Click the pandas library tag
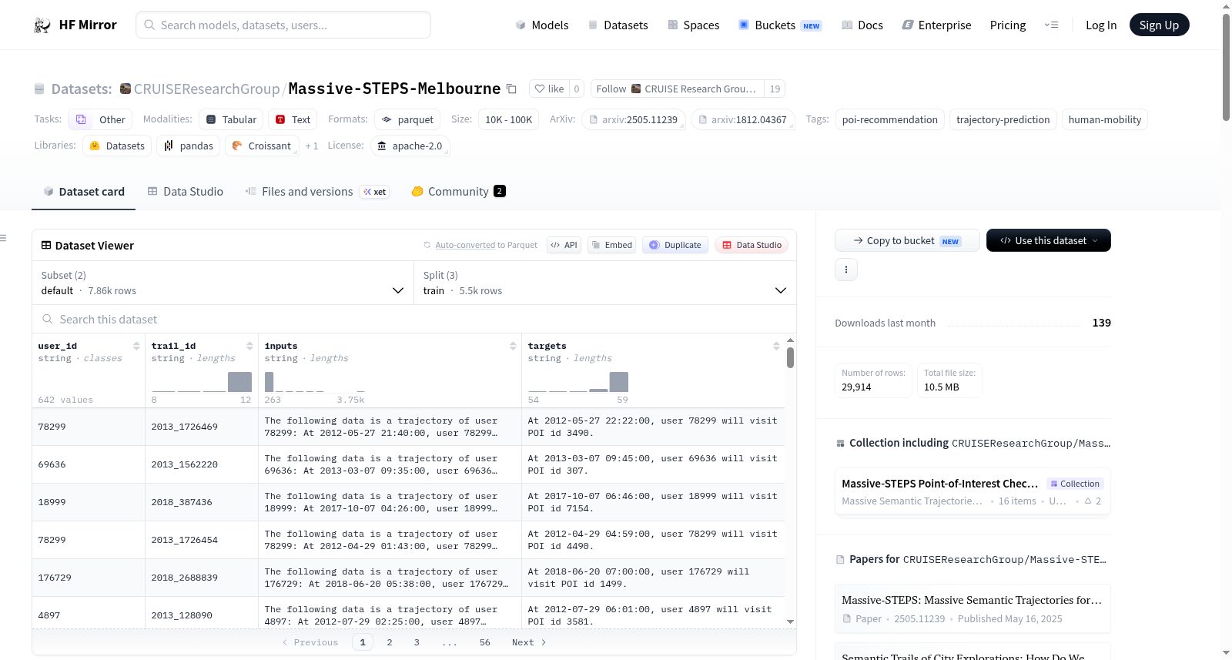The image size is (1232, 660). coord(188,146)
